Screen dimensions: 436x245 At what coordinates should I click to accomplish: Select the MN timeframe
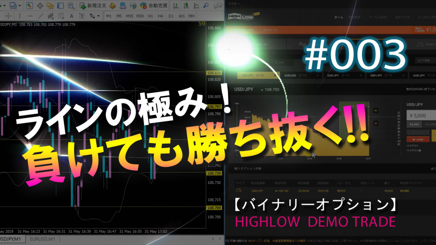(x=191, y=16)
